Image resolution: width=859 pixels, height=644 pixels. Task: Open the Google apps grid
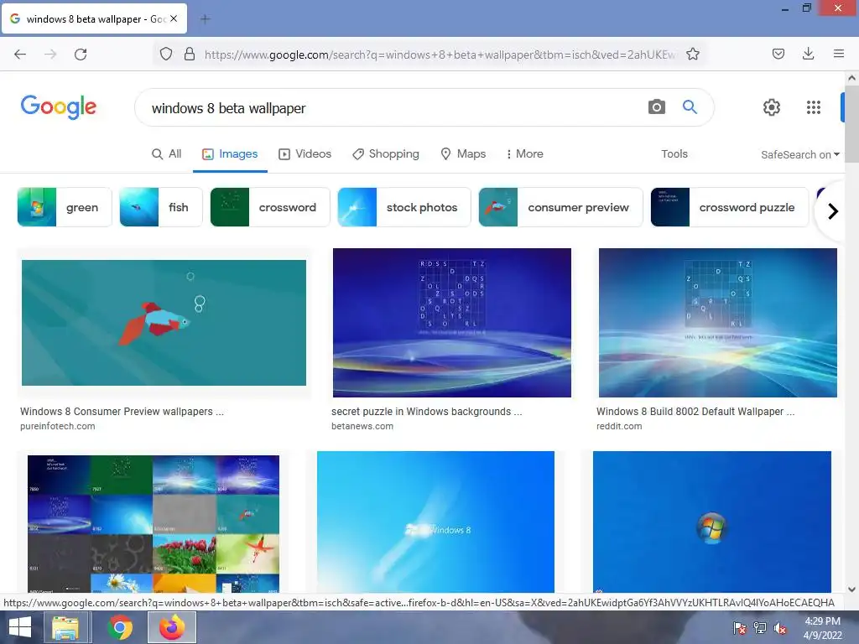[814, 107]
